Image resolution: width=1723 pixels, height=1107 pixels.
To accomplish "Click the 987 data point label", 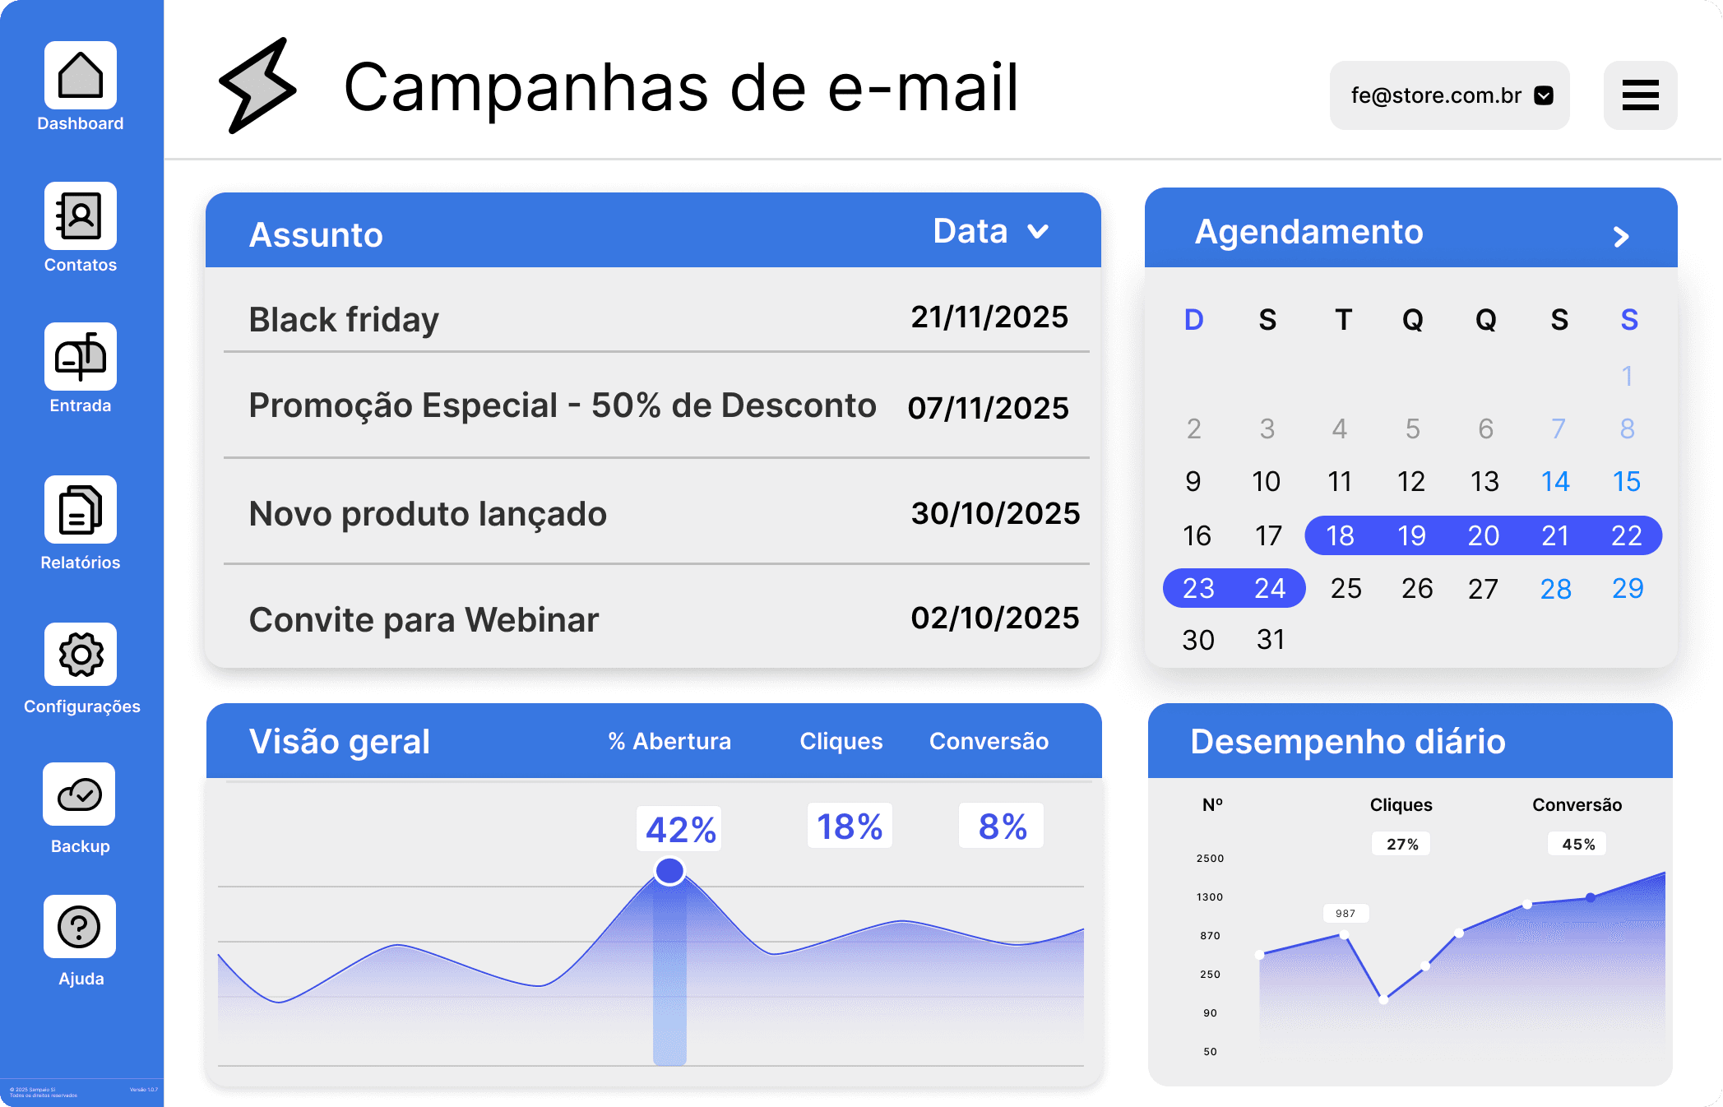I will (x=1346, y=913).
